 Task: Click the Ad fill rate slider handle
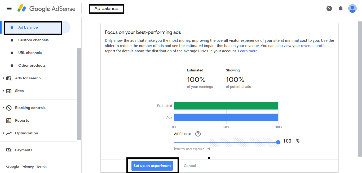click(278, 142)
